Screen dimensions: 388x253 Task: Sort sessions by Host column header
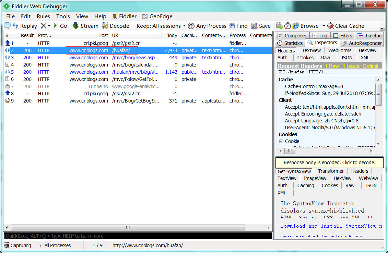point(82,35)
